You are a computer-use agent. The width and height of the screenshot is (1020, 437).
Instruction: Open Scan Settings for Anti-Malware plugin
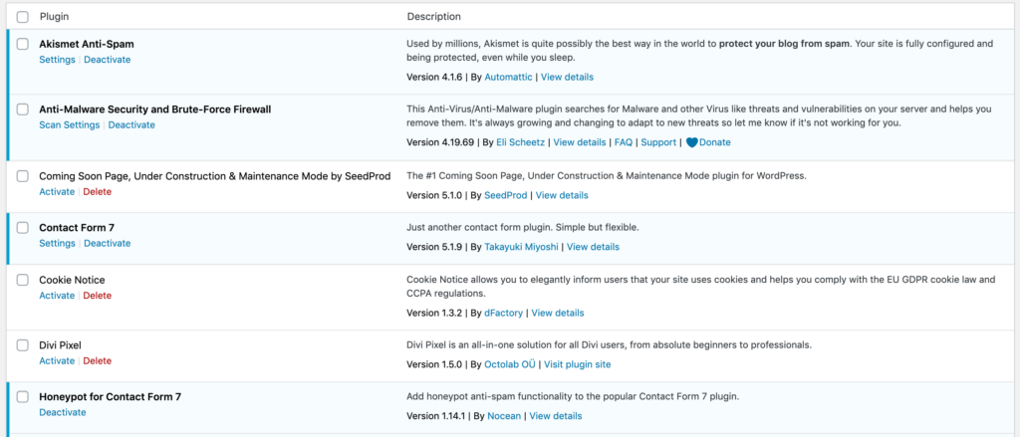click(70, 124)
